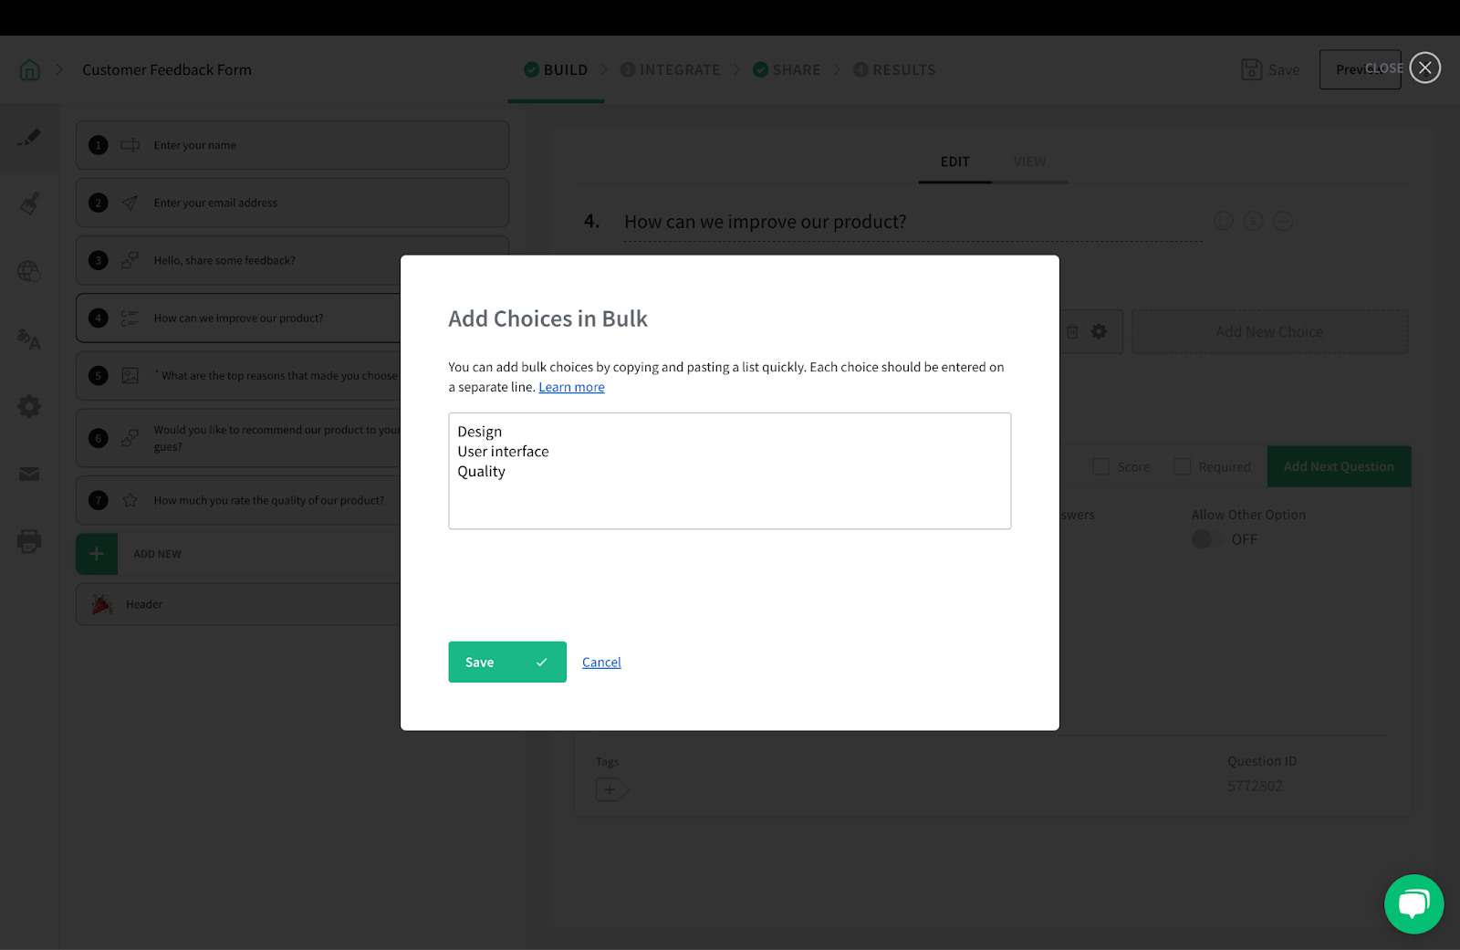The width and height of the screenshot is (1460, 950).
Task: Switch to the RESULTS step tab
Action: tap(894, 70)
